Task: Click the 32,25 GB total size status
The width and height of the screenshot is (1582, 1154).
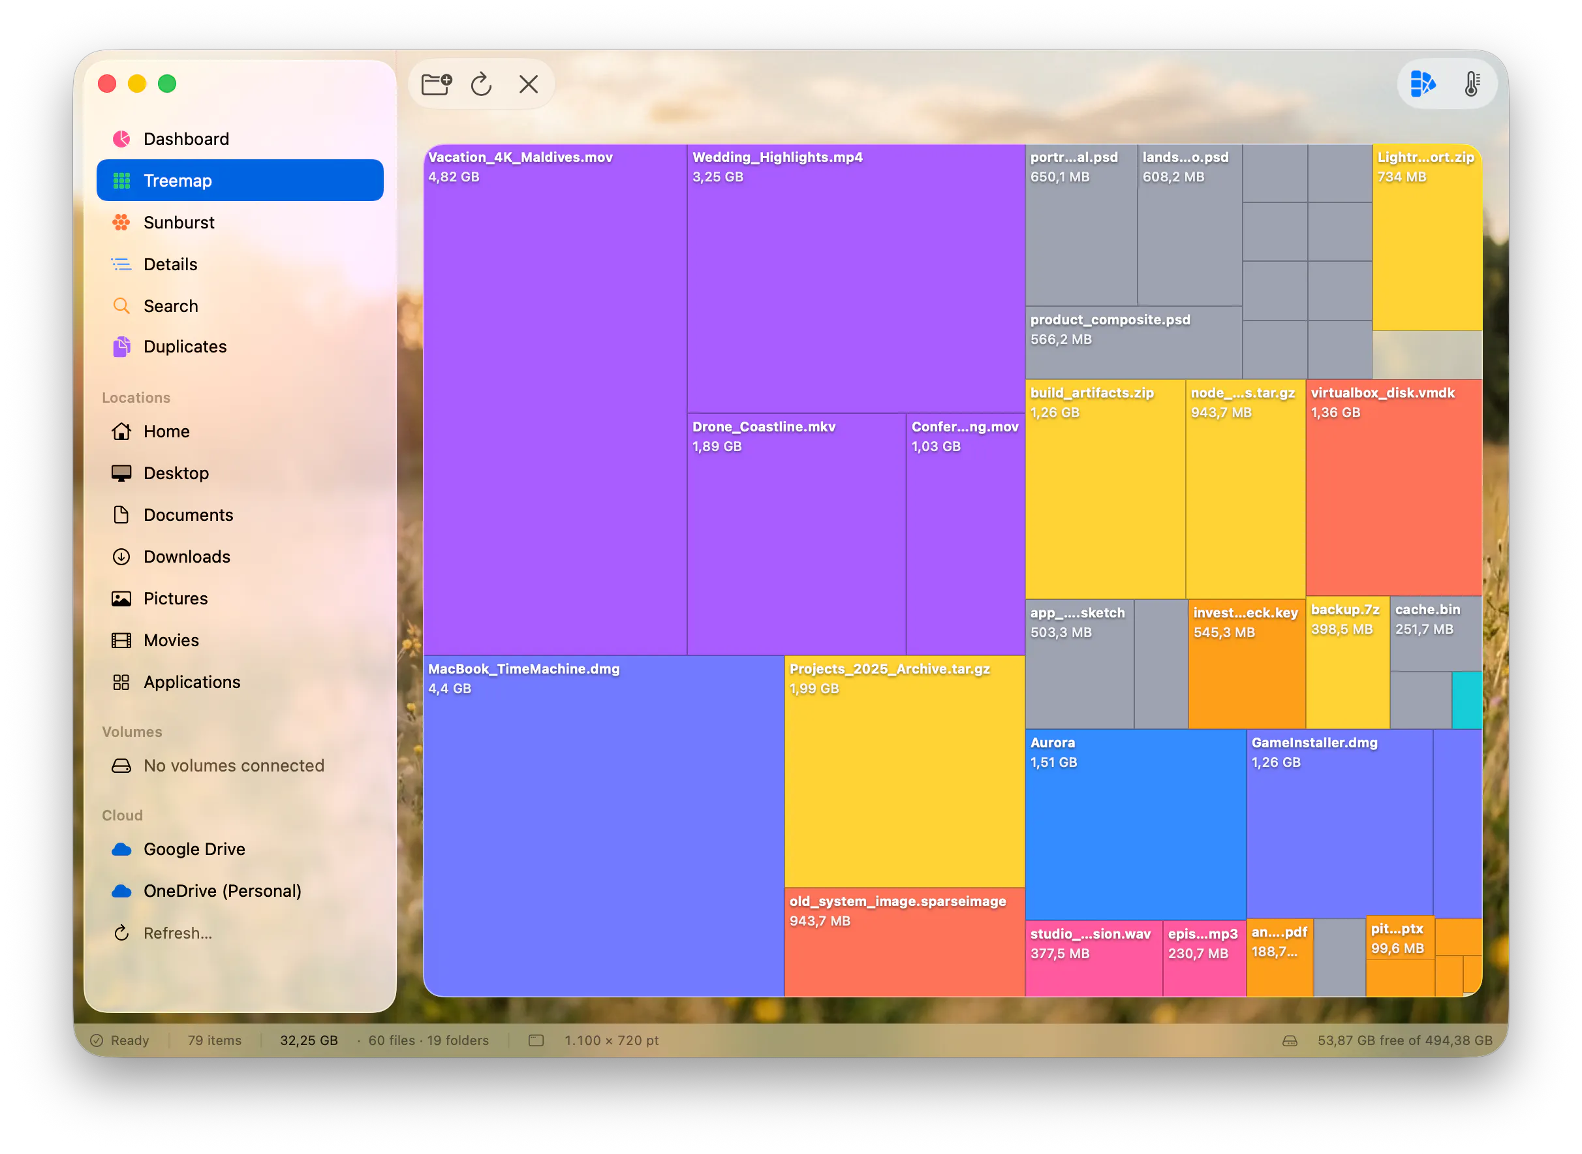Action: (309, 1040)
